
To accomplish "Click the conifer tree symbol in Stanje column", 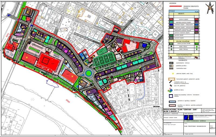I will click(x=171, y=50).
